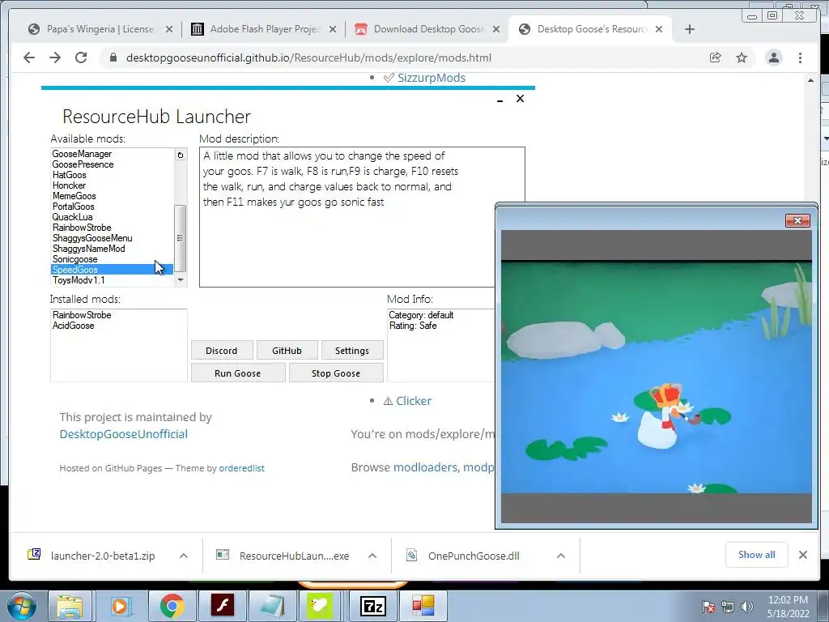Select GooseManager in available mods
829x622 pixels.
click(x=82, y=154)
